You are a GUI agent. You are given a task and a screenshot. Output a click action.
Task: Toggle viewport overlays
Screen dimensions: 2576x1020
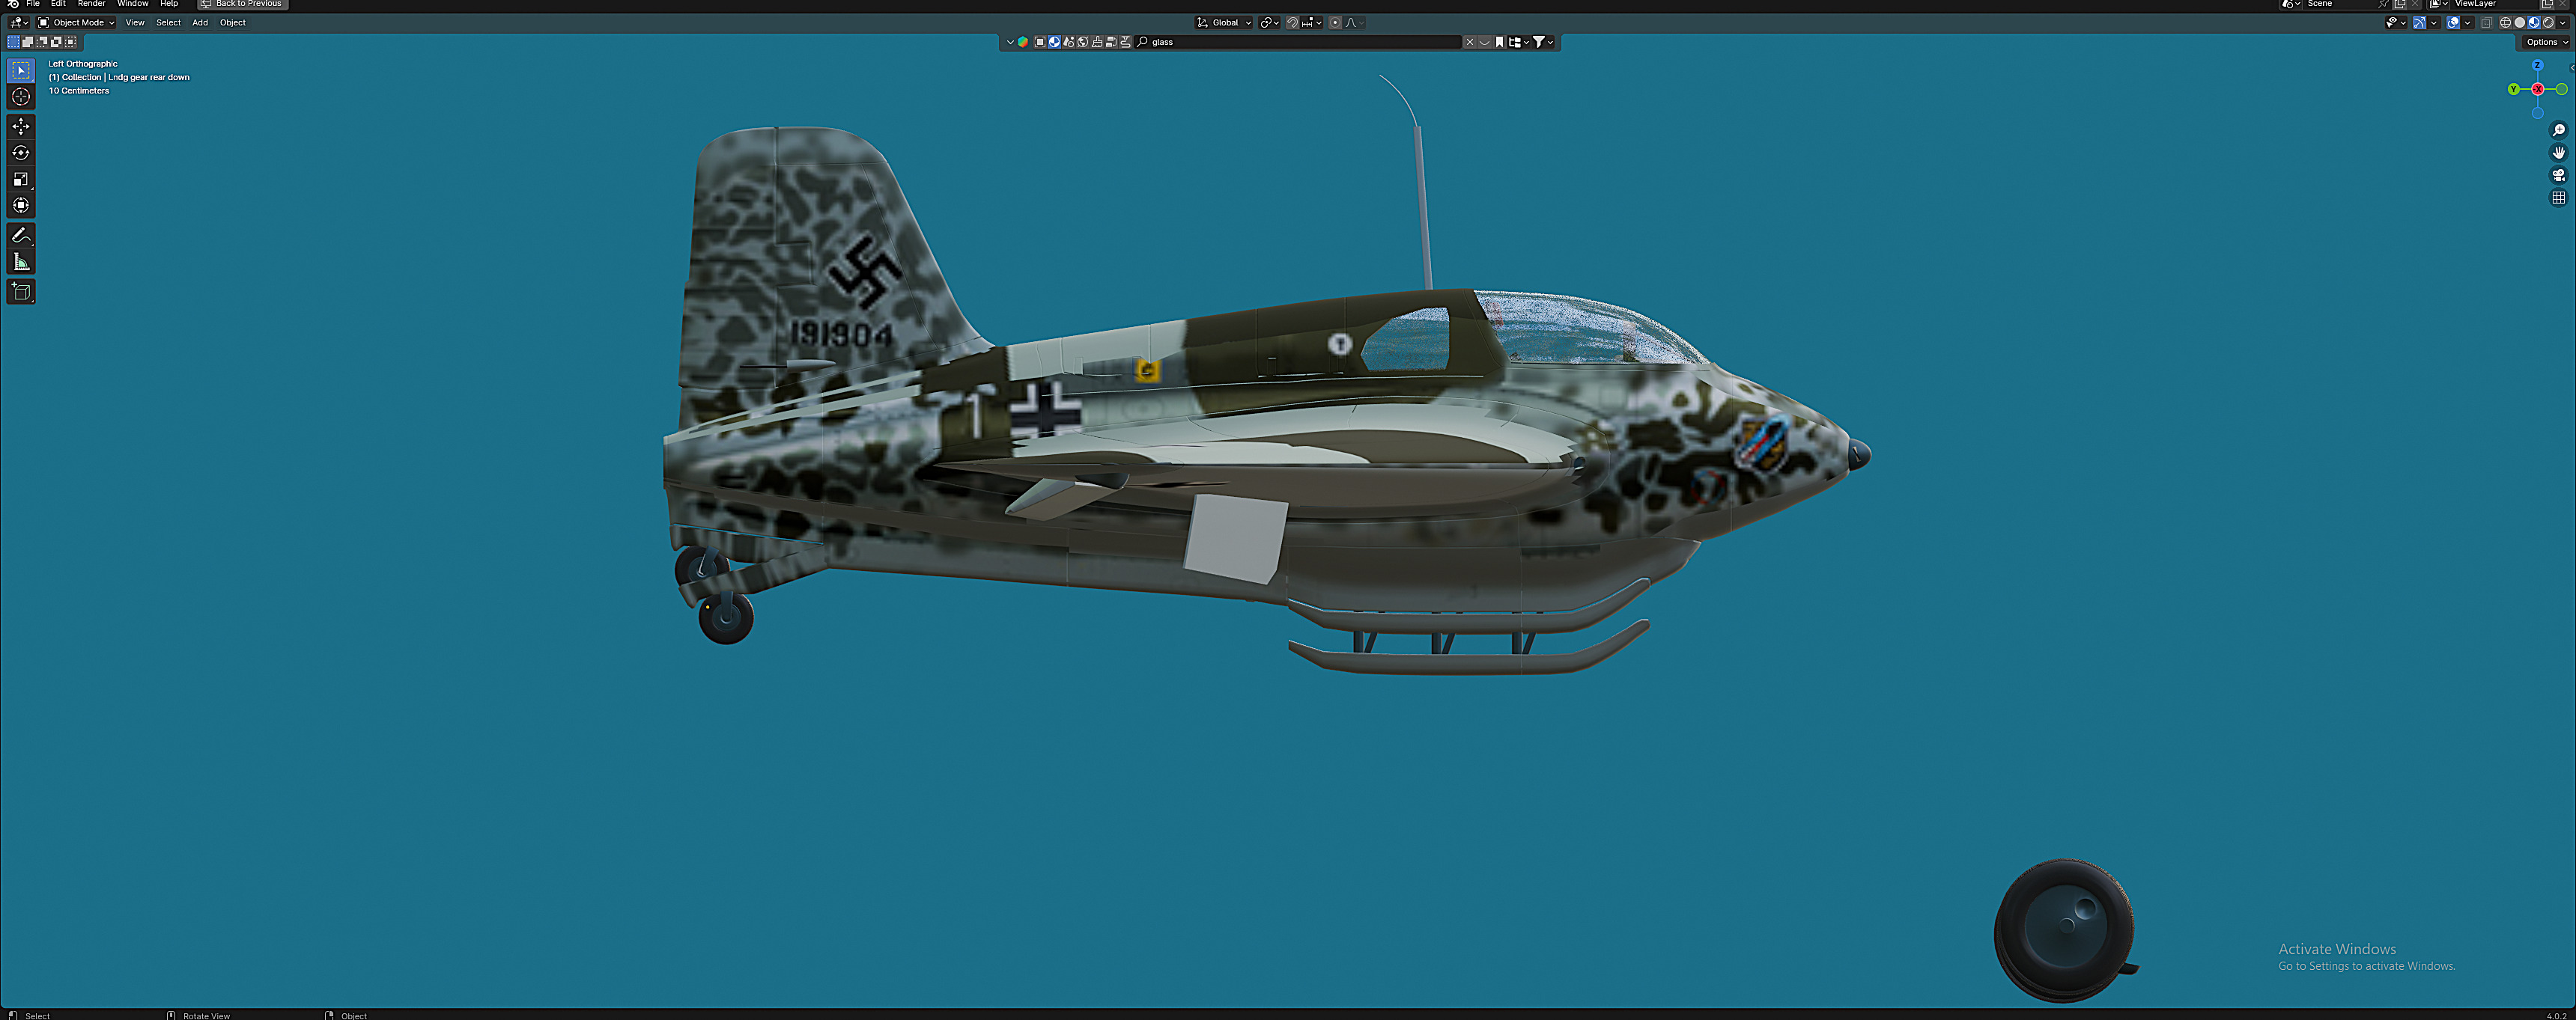point(2453,22)
